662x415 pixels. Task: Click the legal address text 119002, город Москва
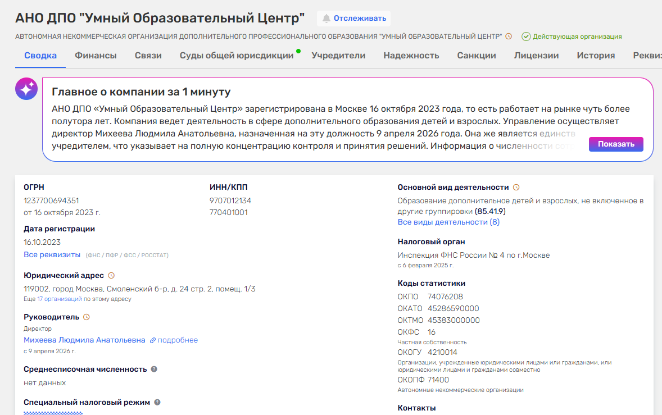pos(139,289)
